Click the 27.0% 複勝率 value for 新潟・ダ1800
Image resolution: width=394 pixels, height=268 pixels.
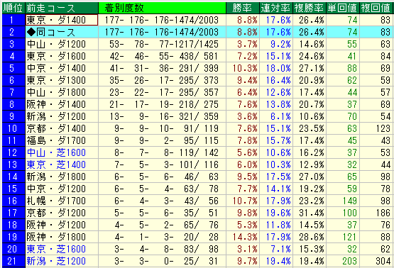(310, 177)
